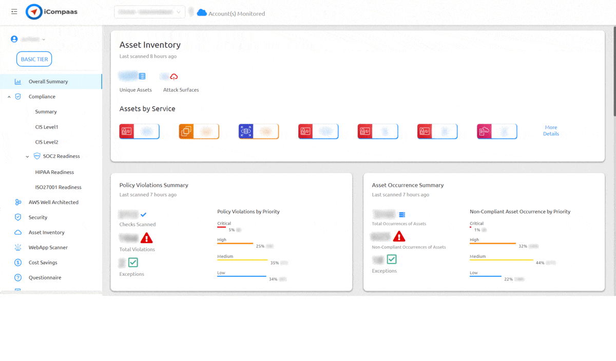Select the Overall Summary sidebar icon
The image size is (616, 361).
click(17, 81)
